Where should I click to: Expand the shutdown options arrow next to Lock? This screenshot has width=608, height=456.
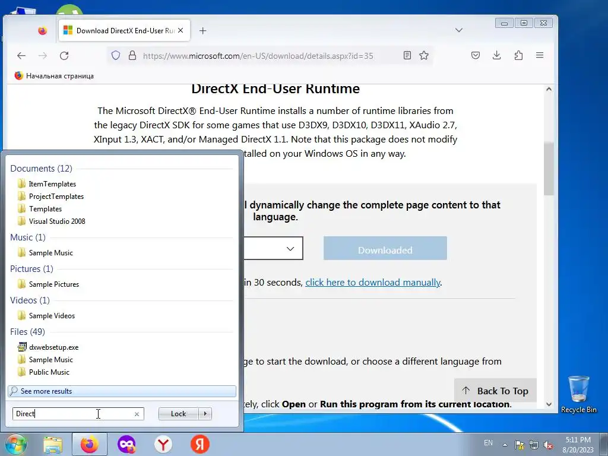click(205, 414)
